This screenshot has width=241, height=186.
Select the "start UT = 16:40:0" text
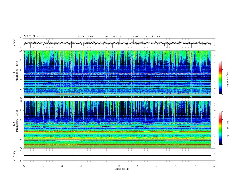[x=147, y=36]
